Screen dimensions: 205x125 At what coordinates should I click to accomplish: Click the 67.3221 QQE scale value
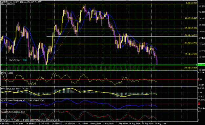(x=201, y=100)
